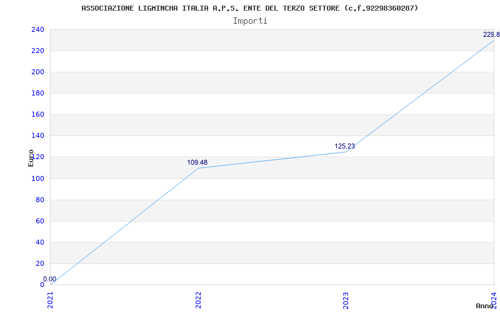The height and width of the screenshot is (312, 500).
Task: Click the 2021 x-axis year label
Action: click(51, 300)
